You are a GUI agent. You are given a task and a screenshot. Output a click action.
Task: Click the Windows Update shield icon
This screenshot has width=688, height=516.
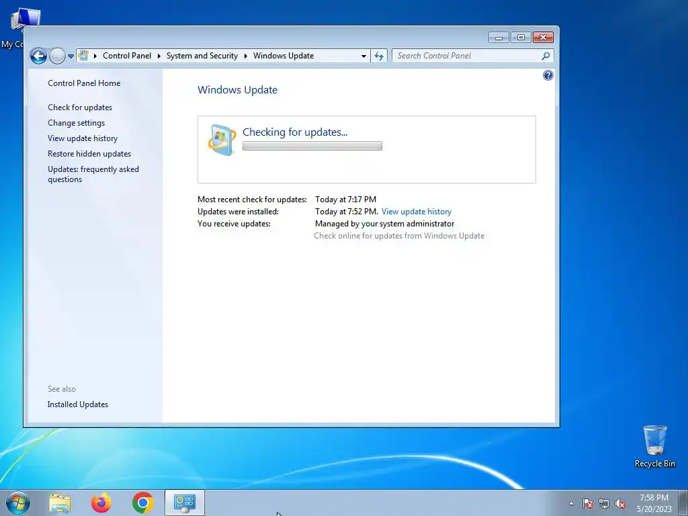coord(222,140)
